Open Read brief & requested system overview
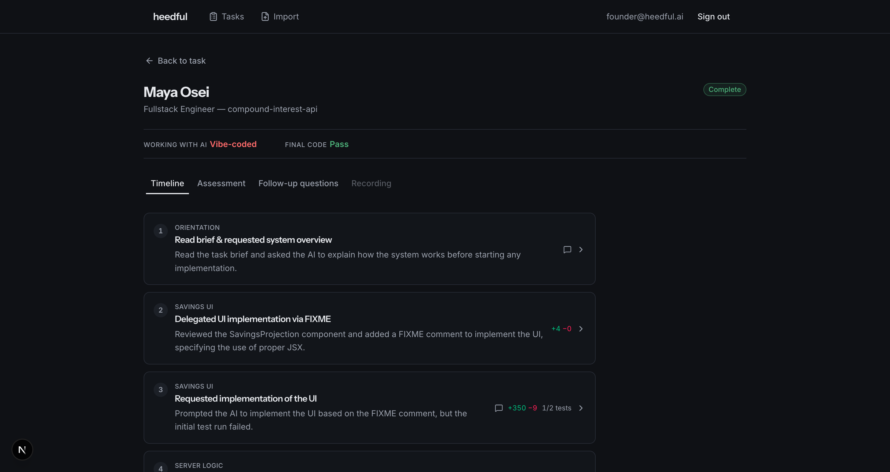Screen dimensions: 890x472 [x=253, y=240]
